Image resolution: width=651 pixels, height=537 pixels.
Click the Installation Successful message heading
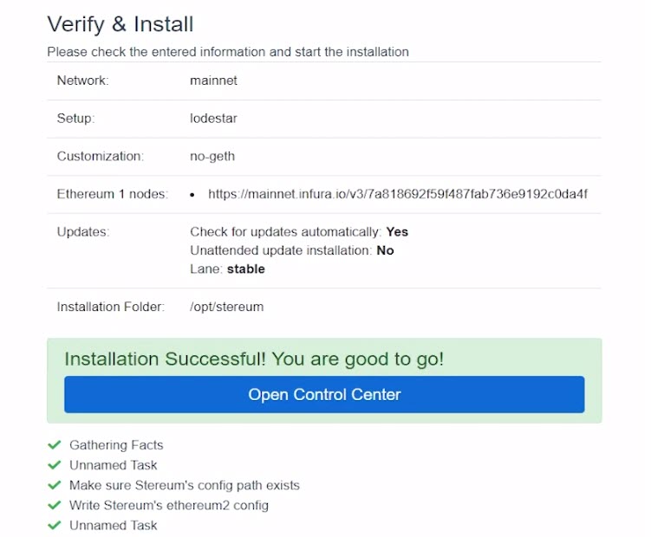pos(254,359)
